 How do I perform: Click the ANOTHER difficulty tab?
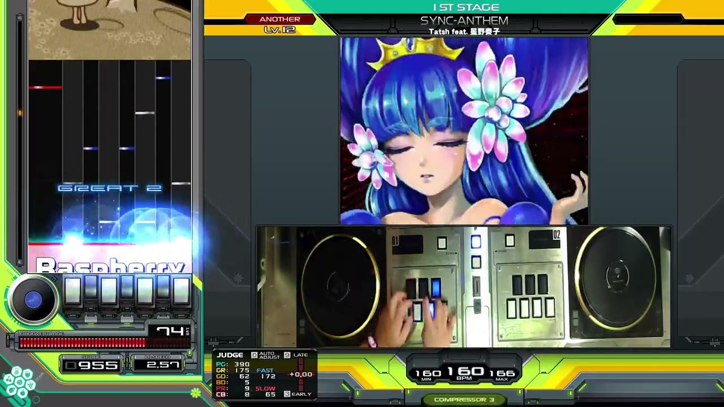pos(280,19)
